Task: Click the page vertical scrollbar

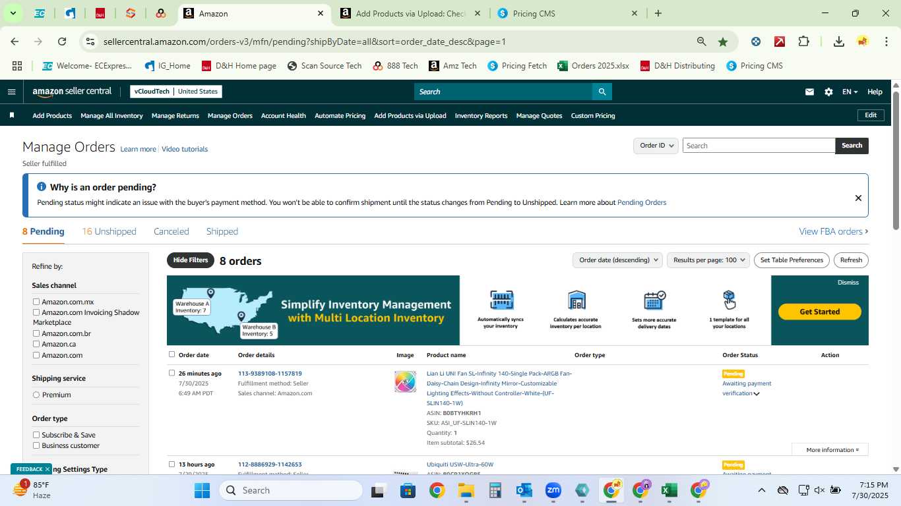Action: coord(896,161)
